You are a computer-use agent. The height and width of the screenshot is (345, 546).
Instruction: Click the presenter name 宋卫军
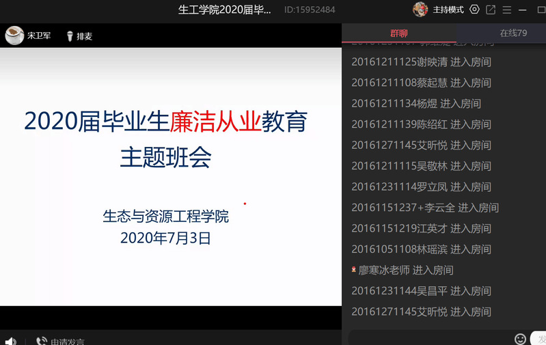(x=39, y=36)
